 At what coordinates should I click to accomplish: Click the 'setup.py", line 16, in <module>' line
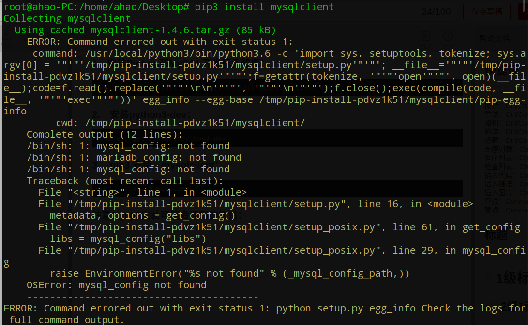pyautogui.click(x=256, y=204)
